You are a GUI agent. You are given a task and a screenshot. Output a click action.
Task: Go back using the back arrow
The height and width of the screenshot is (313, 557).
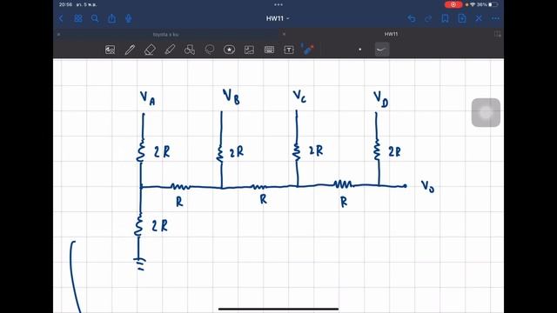coord(61,18)
